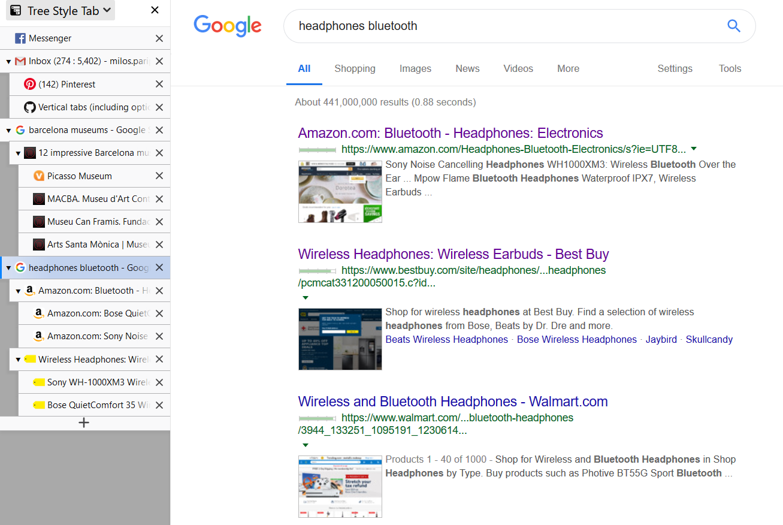Open the Images search tab
Screen dimensions: 783x525
coord(415,68)
